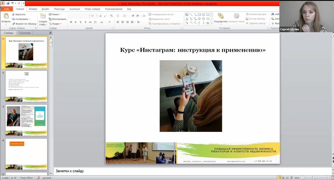334x180 pixels.
Task: Click Эффекты фигур effects button
Action: point(256,23)
